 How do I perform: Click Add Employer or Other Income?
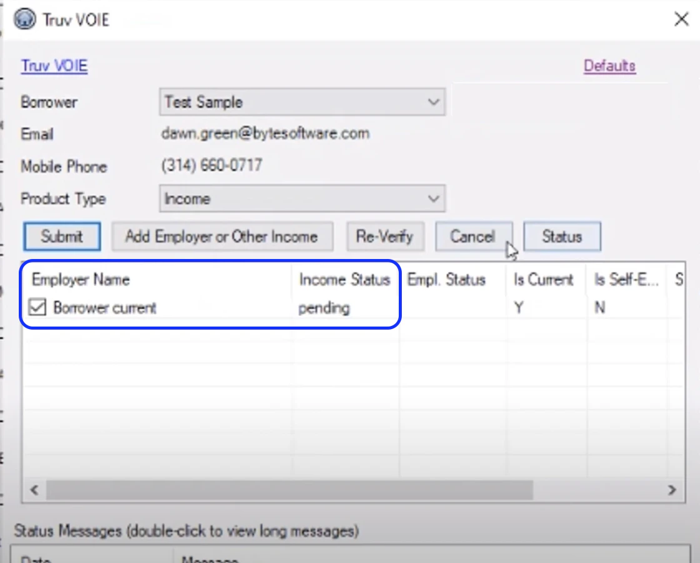coord(222,236)
